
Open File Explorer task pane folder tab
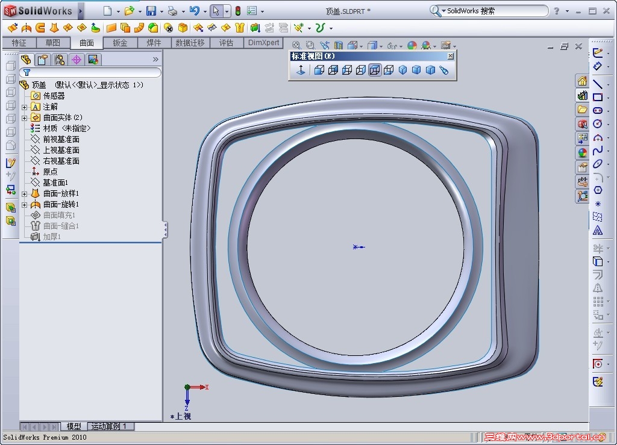pos(583,110)
